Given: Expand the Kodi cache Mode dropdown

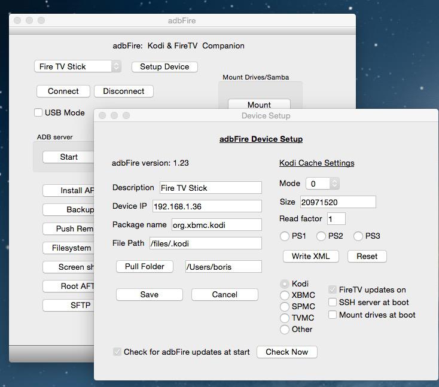Looking at the screenshot, I should click(x=322, y=183).
